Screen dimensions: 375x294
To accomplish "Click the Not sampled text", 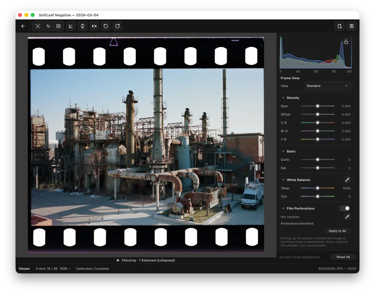I will [x=290, y=217].
